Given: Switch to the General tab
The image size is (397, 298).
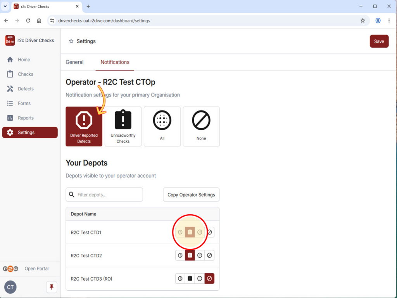Looking at the screenshot, I should pos(74,62).
